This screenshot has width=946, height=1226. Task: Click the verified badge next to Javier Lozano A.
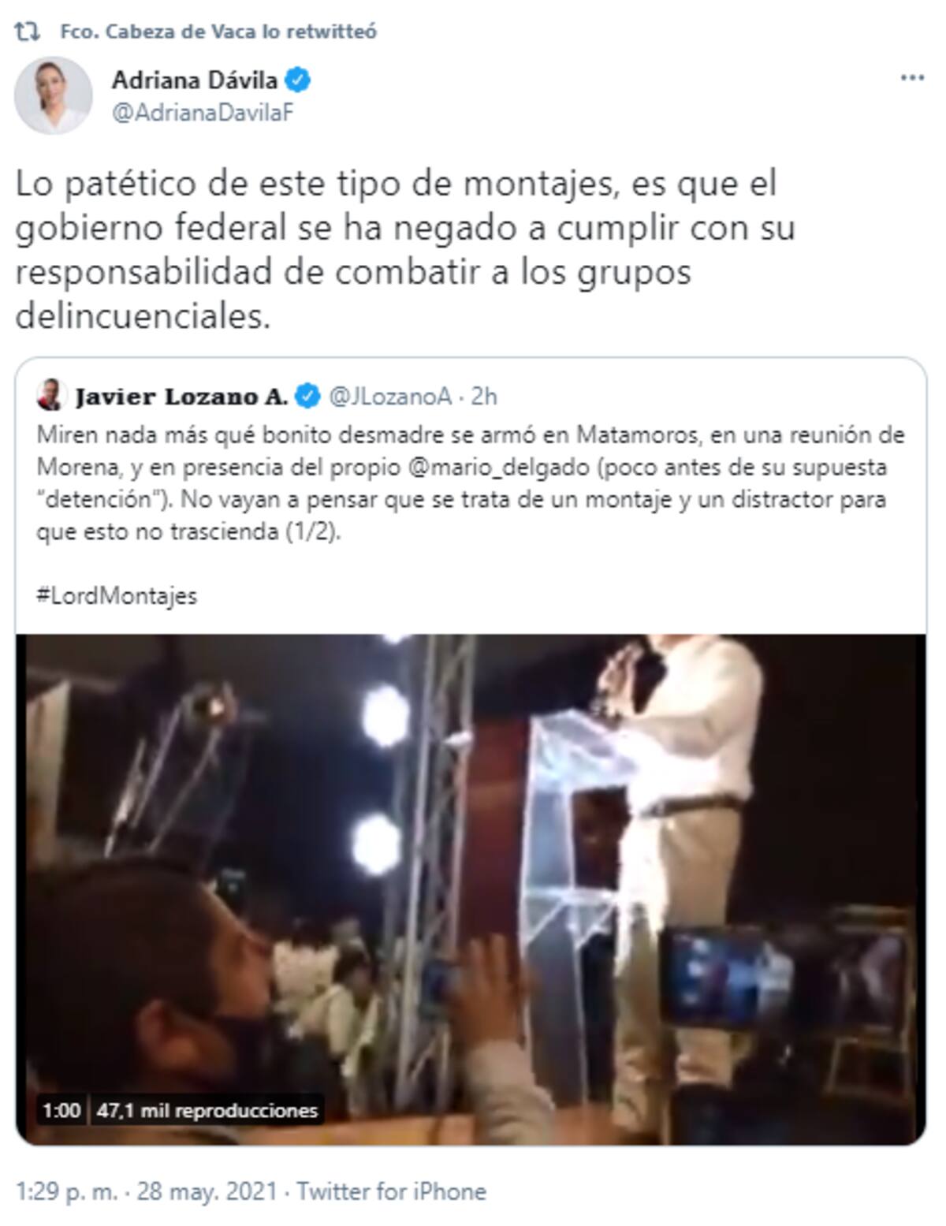tap(307, 396)
